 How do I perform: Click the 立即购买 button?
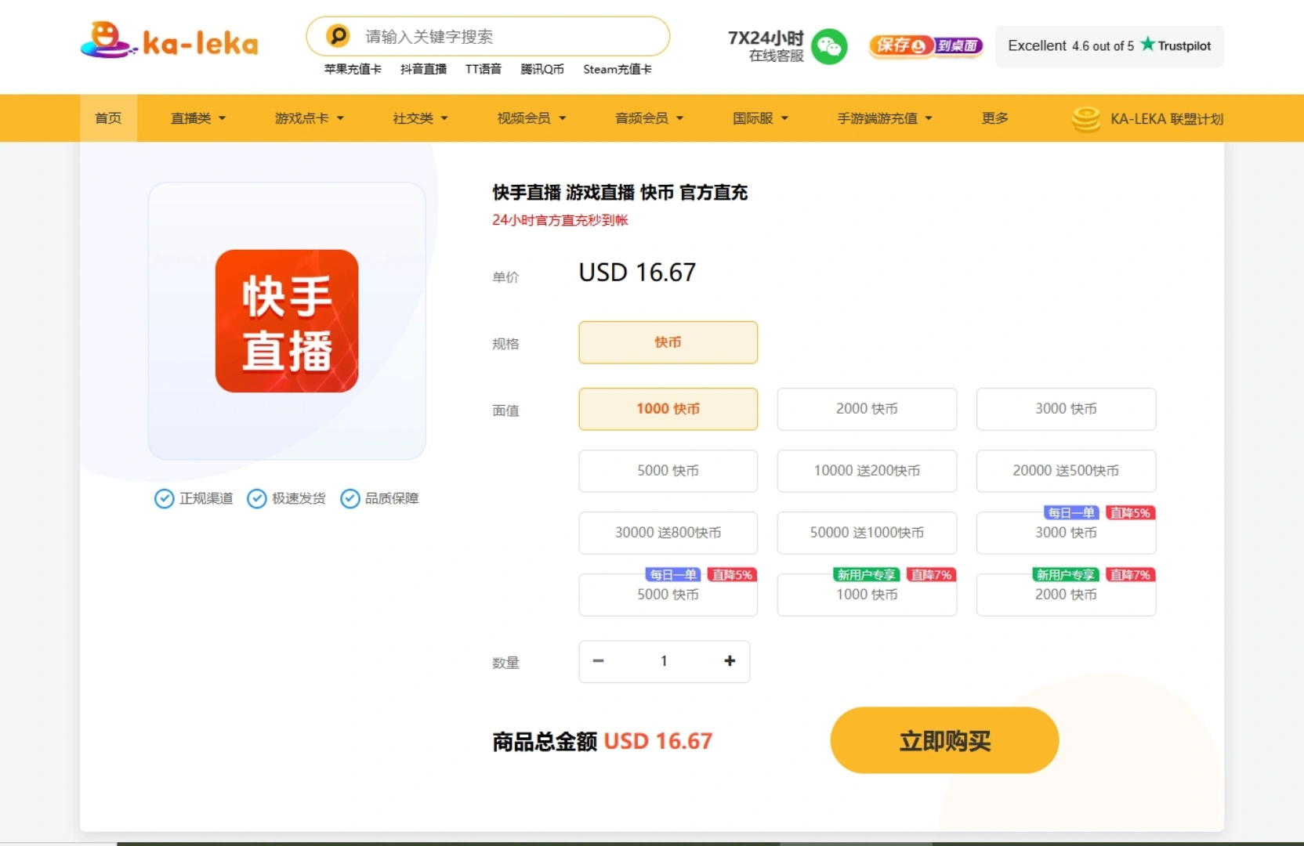[944, 740]
